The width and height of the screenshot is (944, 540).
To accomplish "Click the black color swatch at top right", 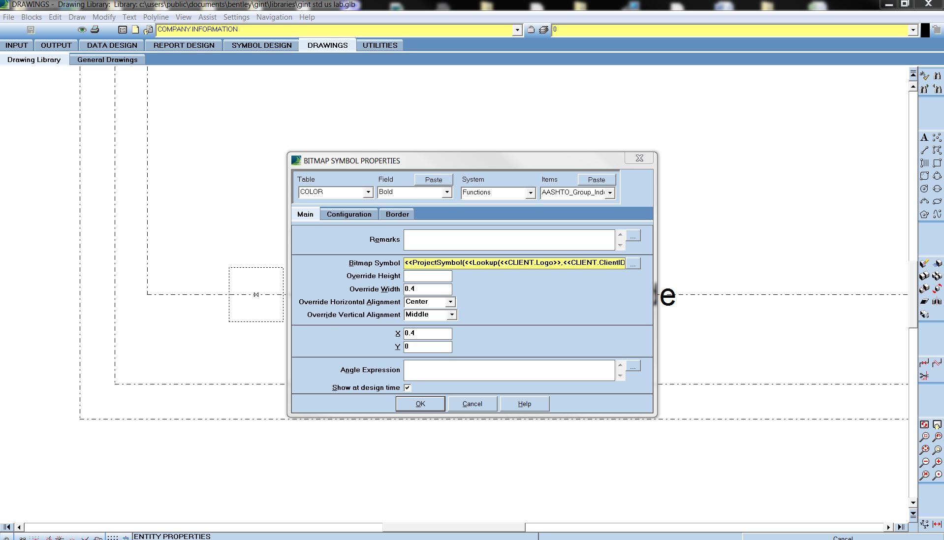I will coord(925,30).
